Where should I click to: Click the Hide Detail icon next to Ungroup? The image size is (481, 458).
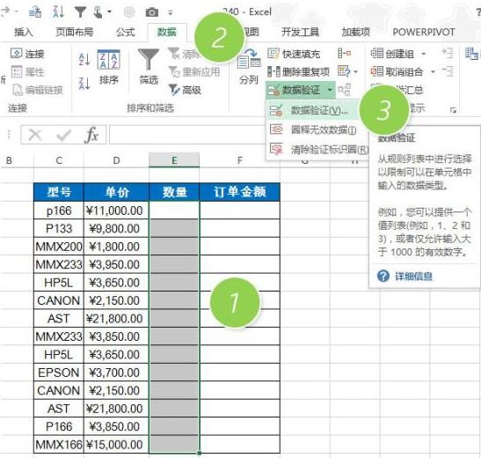tap(448, 71)
